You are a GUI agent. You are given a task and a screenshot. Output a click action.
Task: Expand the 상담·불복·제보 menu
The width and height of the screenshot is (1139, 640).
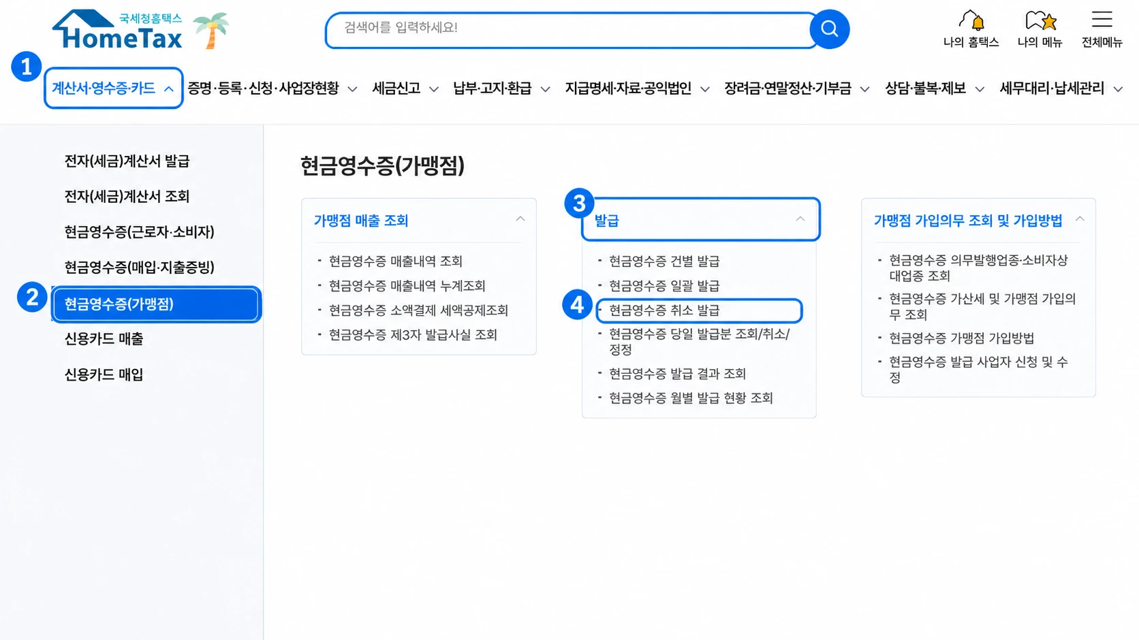click(x=934, y=89)
